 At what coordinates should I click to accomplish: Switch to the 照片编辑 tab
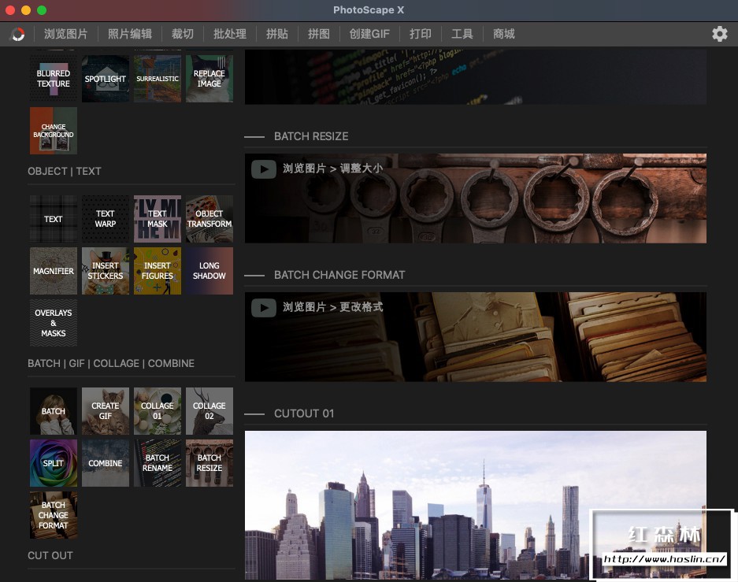pyautogui.click(x=130, y=34)
